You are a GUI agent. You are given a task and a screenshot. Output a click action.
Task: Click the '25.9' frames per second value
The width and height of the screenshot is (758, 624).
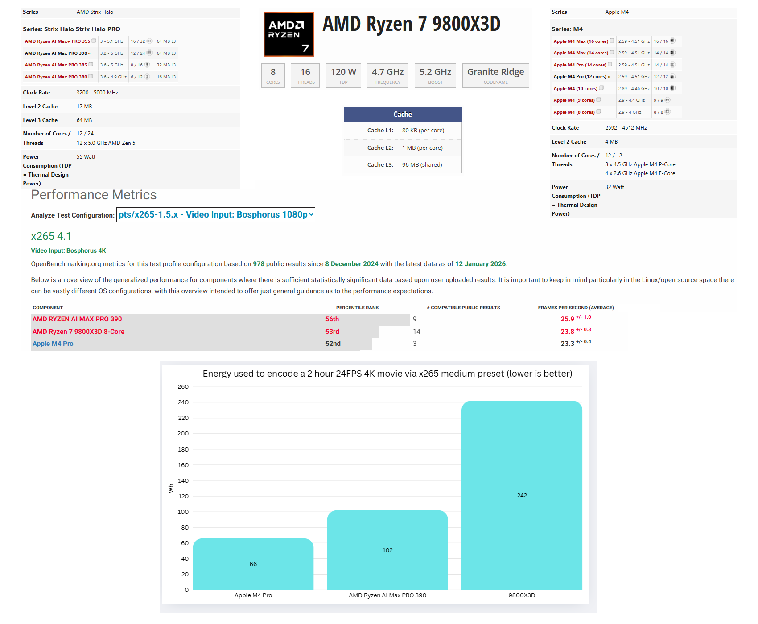click(x=567, y=319)
